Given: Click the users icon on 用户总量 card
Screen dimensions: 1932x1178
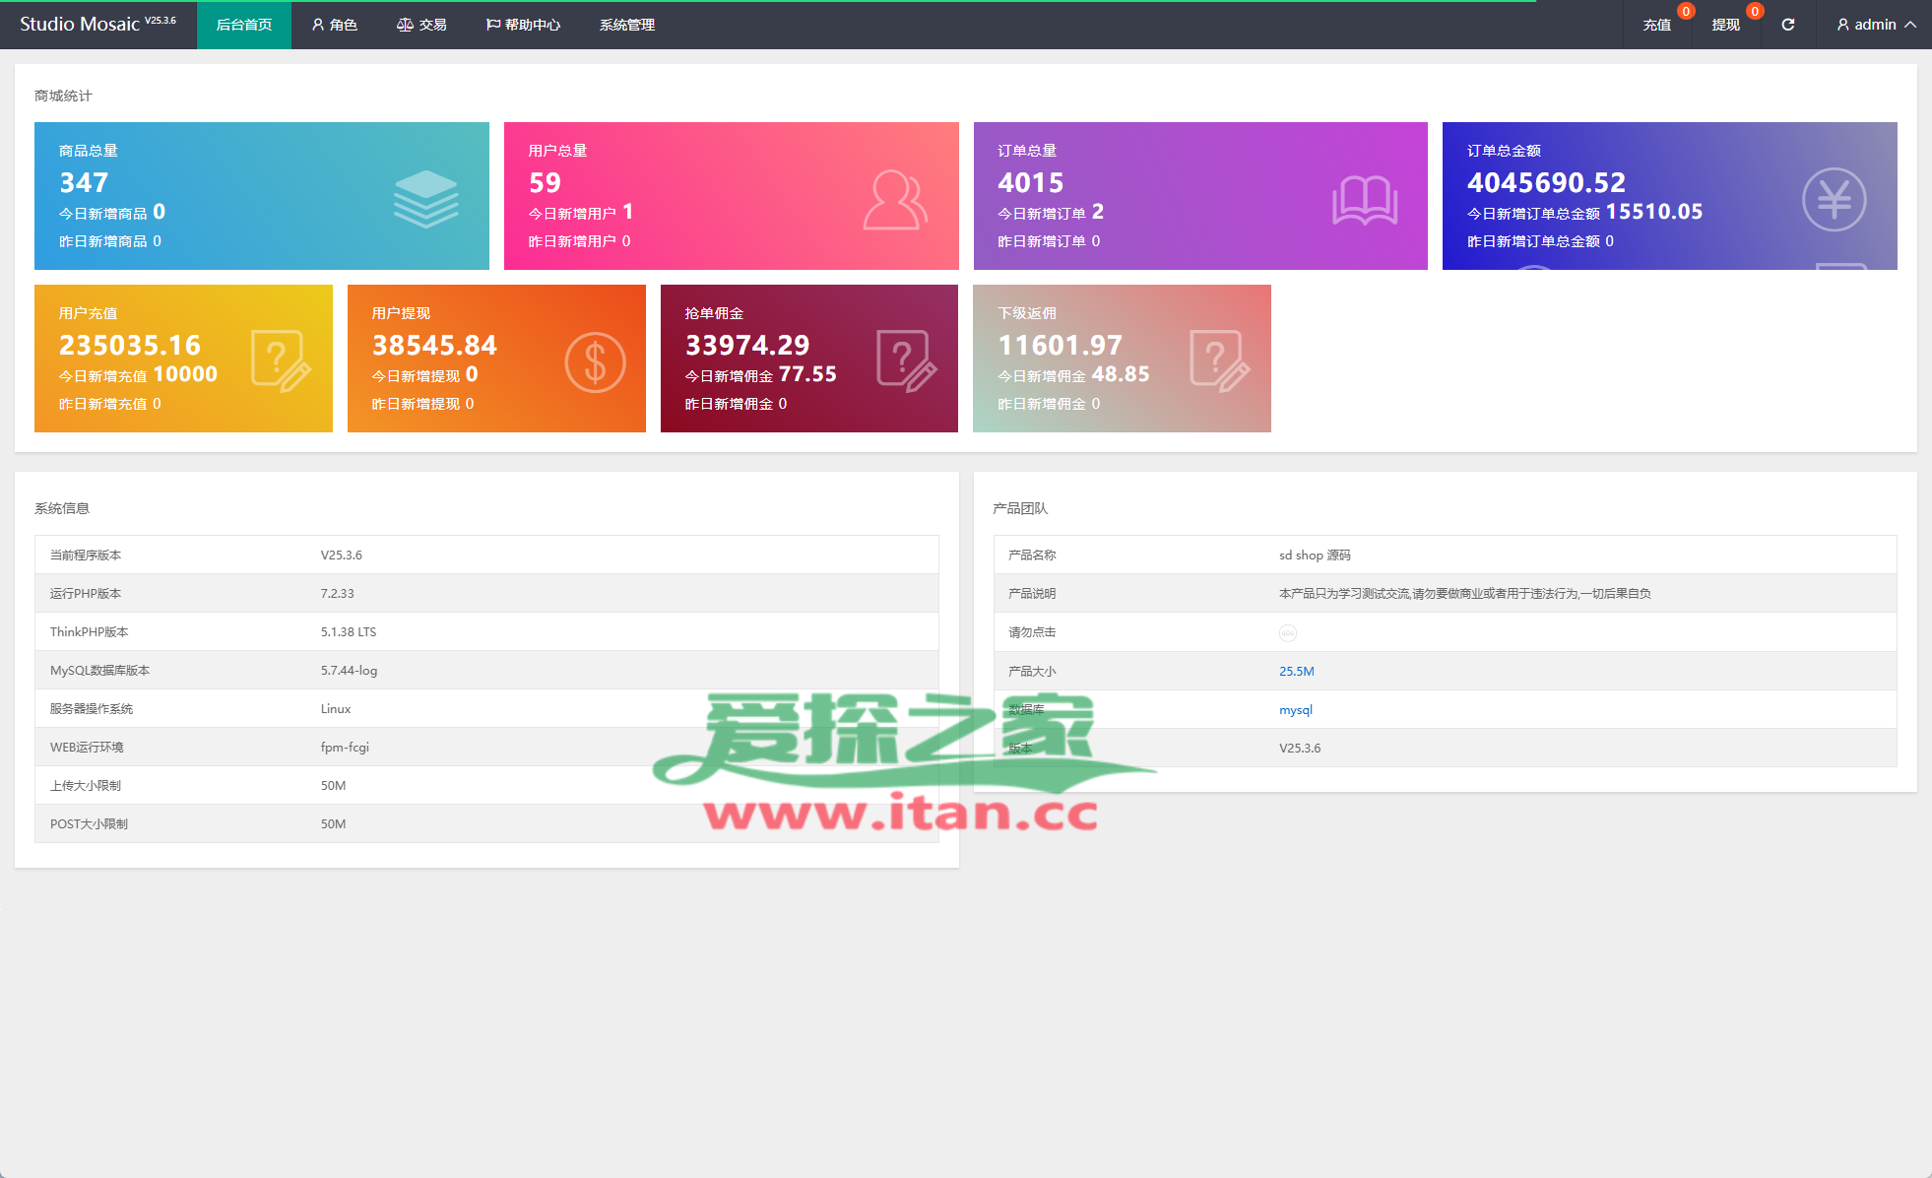Looking at the screenshot, I should click(895, 200).
